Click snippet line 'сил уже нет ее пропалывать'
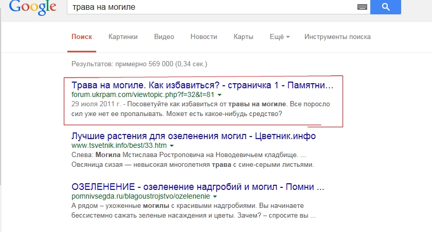 click(x=176, y=114)
